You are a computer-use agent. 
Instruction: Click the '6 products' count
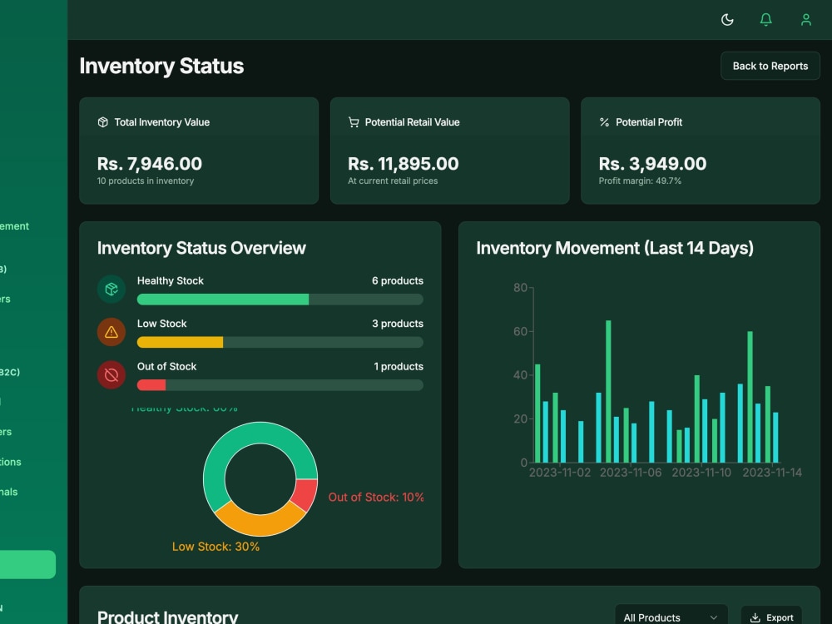398,280
